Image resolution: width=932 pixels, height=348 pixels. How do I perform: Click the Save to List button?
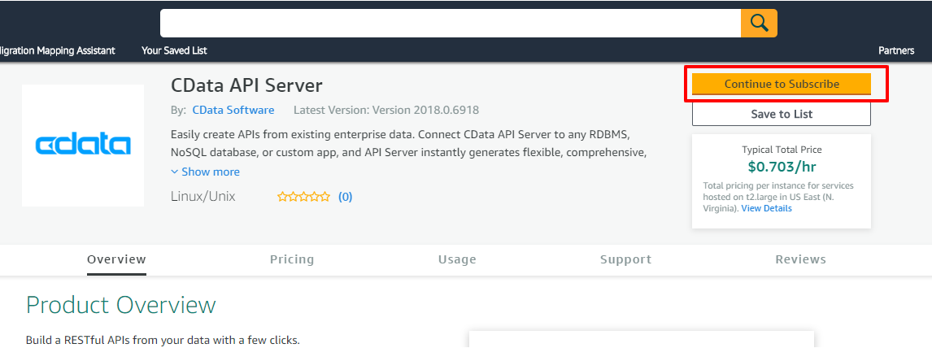(781, 114)
